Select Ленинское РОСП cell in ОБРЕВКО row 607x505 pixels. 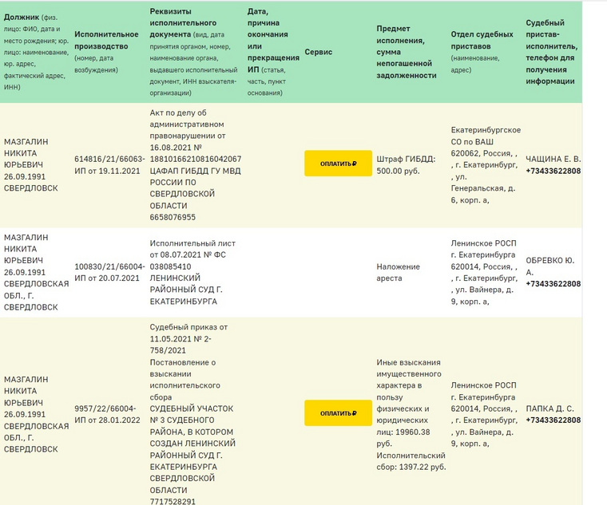pos(484,272)
